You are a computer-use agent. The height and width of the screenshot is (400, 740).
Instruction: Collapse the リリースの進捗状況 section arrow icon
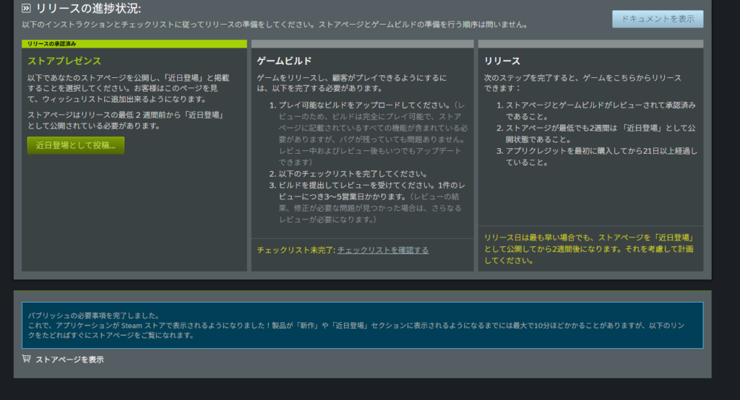(x=27, y=9)
